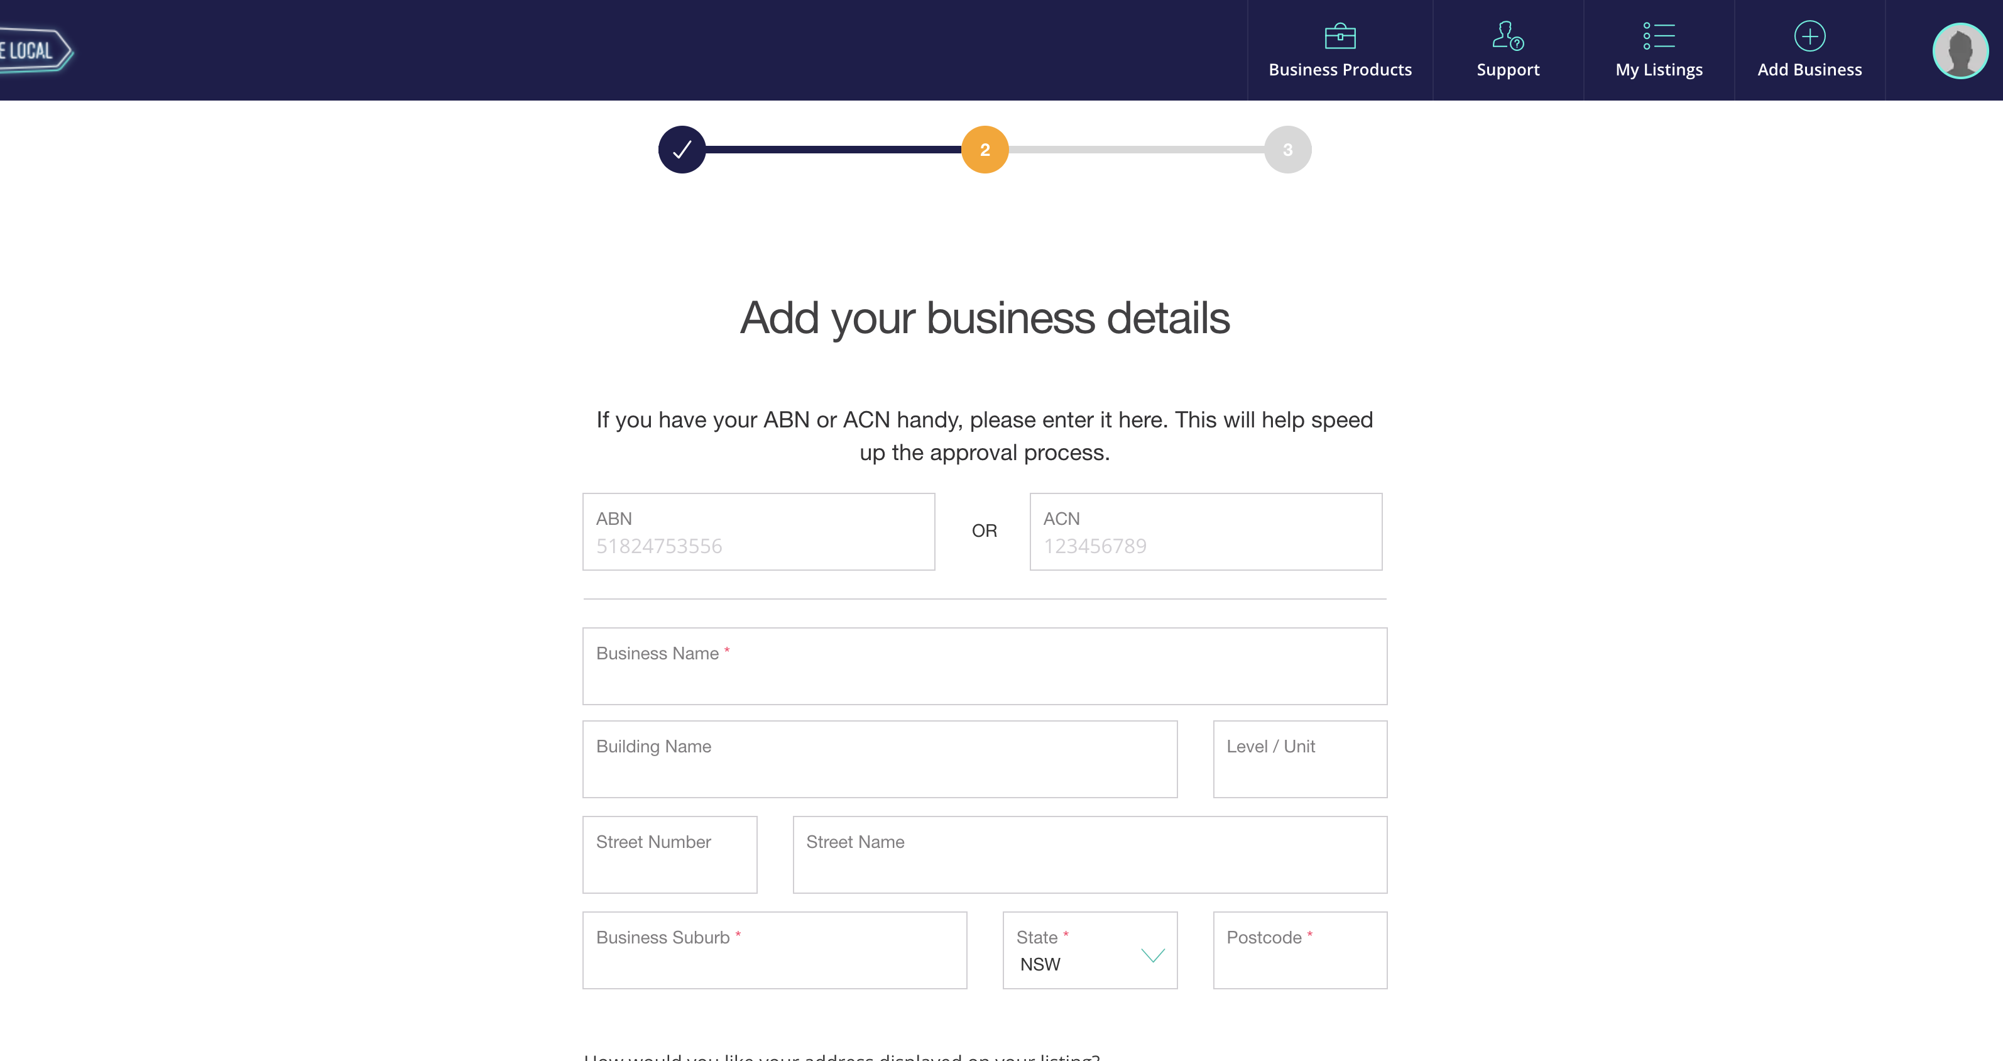Click into the ABN input field
Image resolution: width=2003 pixels, height=1061 pixels.
click(758, 546)
